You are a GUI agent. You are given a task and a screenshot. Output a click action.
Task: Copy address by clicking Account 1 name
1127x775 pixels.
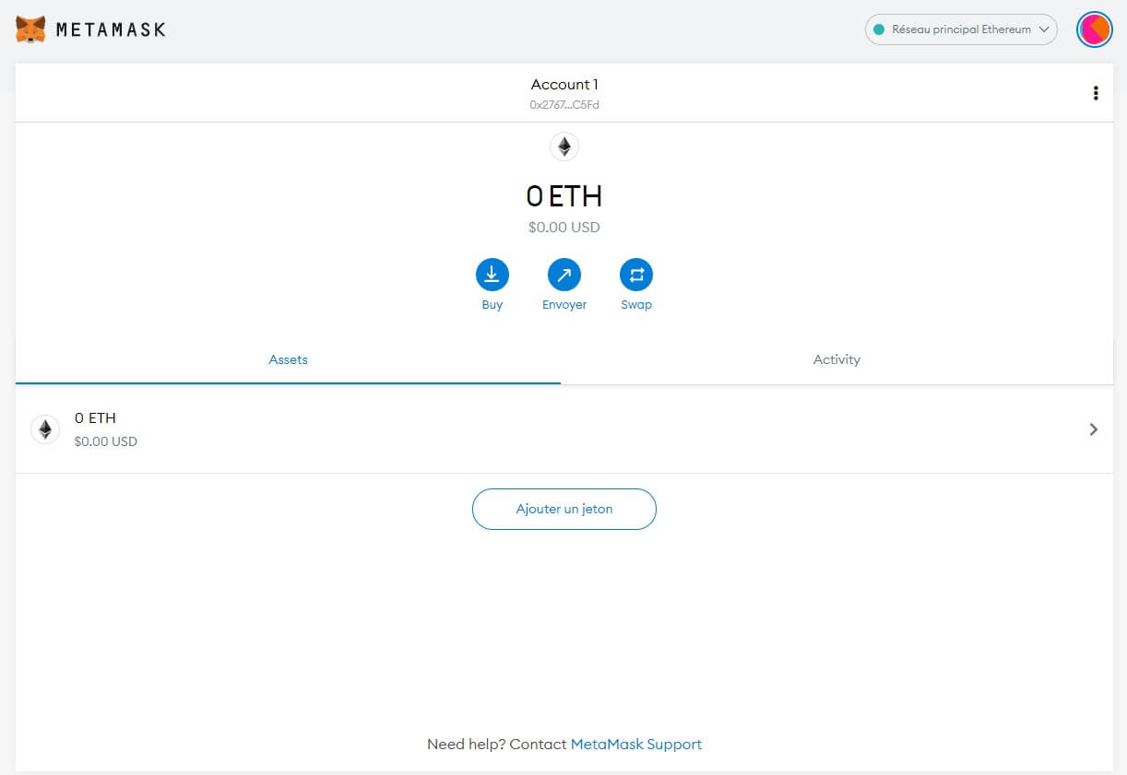(563, 85)
